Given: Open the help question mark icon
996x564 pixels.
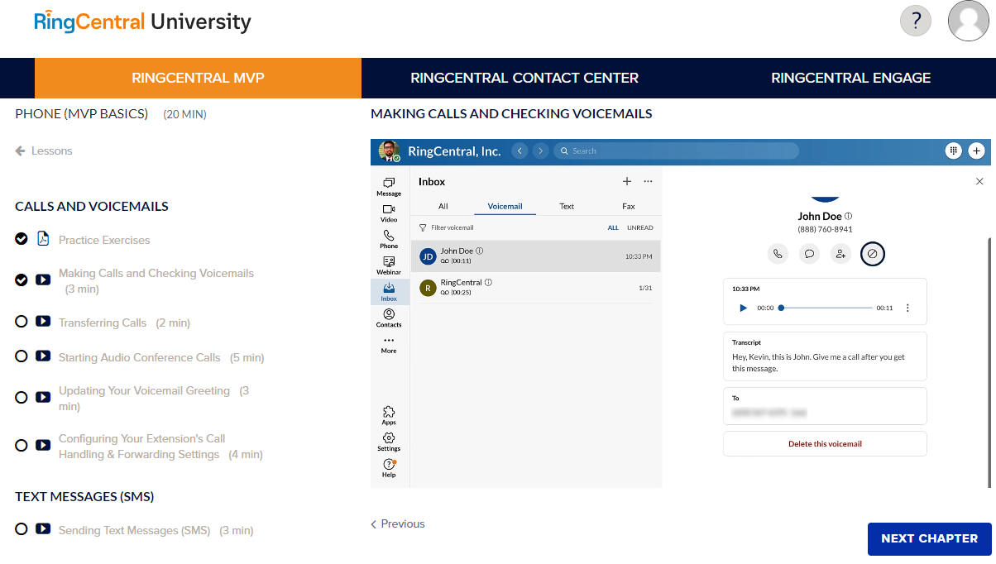Looking at the screenshot, I should point(916,21).
